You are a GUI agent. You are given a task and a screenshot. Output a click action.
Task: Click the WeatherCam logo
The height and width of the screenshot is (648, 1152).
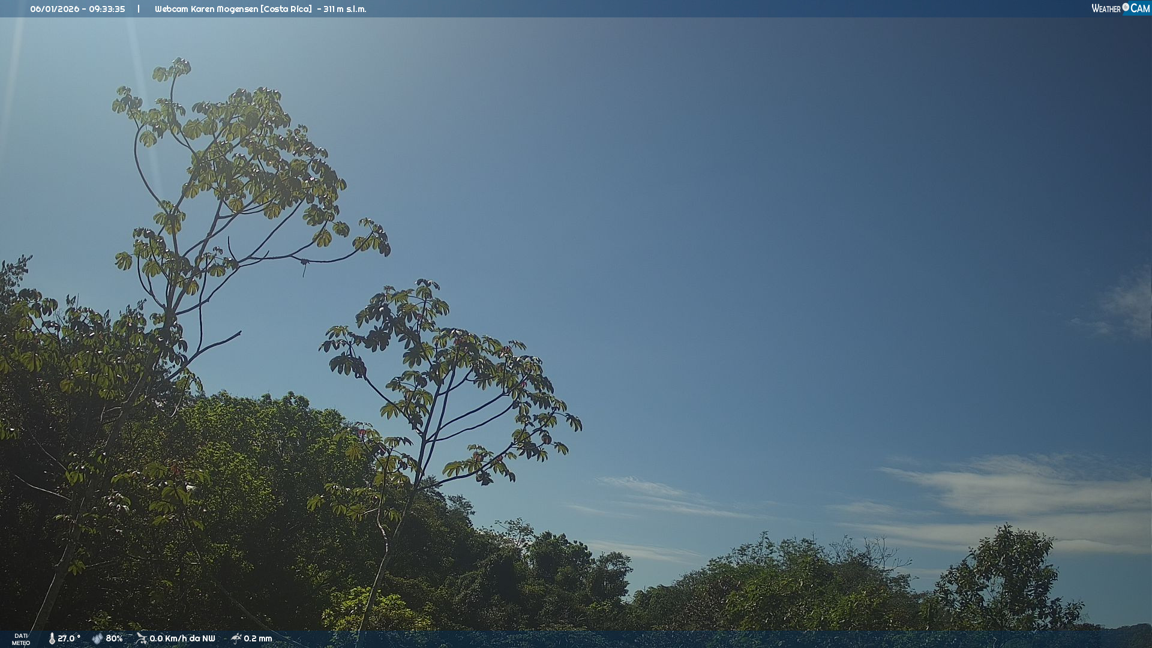coord(1120,8)
